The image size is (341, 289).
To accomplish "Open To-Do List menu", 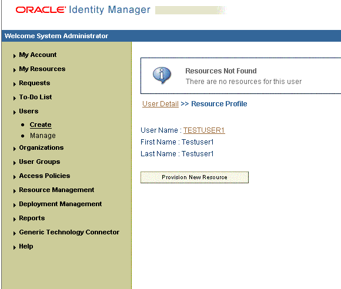I will 35,97.
